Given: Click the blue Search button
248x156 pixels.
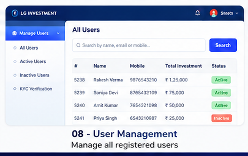Looking at the screenshot, I should [223, 45].
